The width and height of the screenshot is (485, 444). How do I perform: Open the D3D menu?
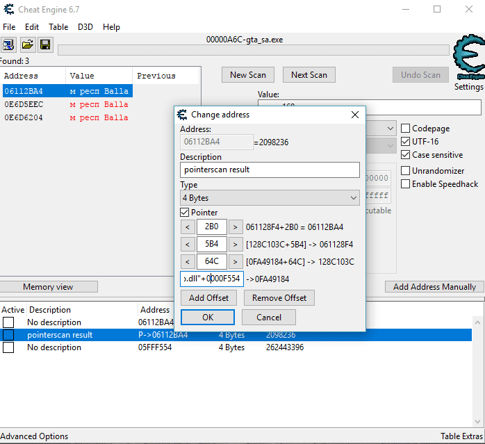pos(85,27)
